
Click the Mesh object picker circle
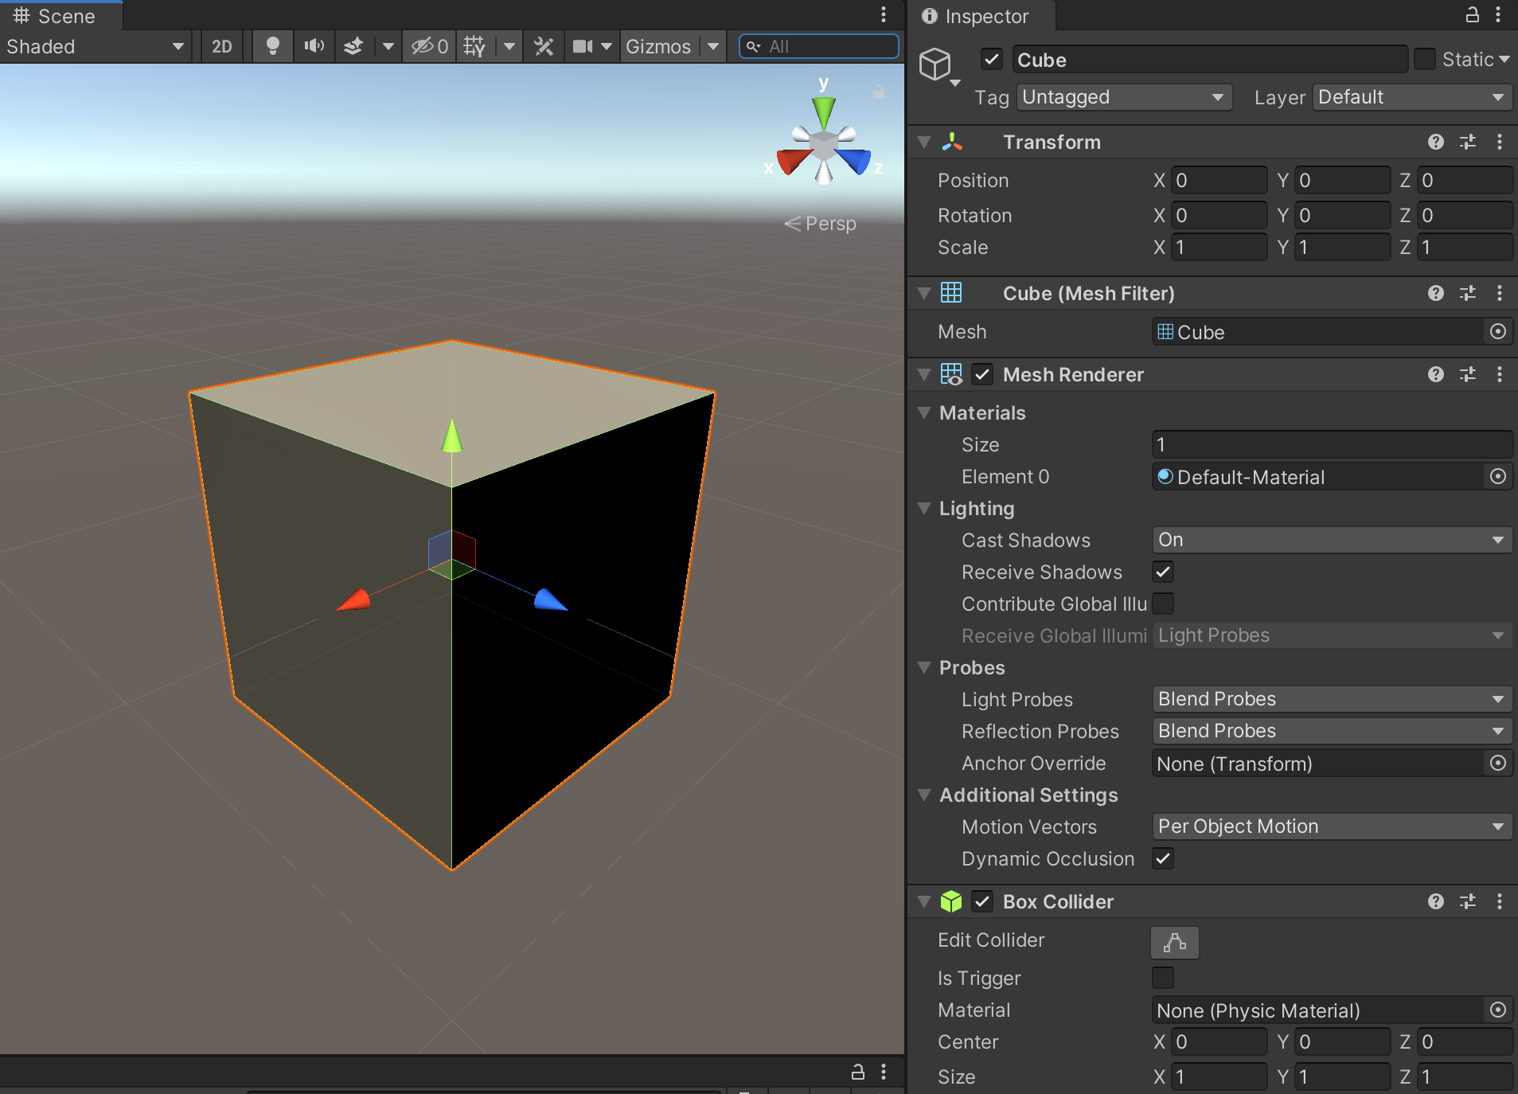pos(1497,332)
